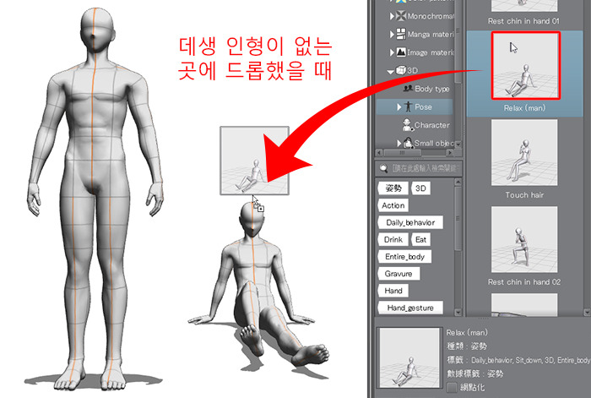
Task: Click the Monochromatic pattern icon
Action: point(401,16)
